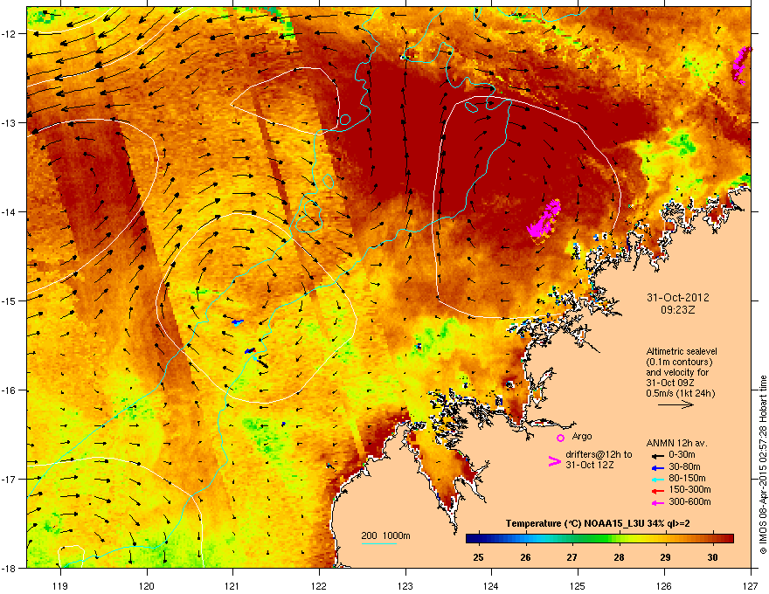Screen dimensions: 769x594
Task: Click the longitude axis label '121'
Action: tap(232, 585)
